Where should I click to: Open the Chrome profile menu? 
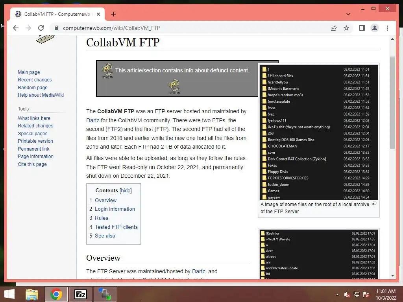point(375,28)
